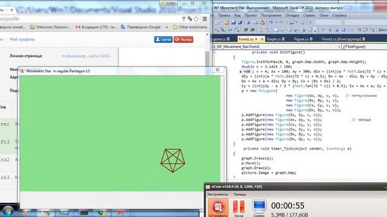The image size is (387, 217).
Task: Switch to Graph.cs editor tab
Action: 276,39
